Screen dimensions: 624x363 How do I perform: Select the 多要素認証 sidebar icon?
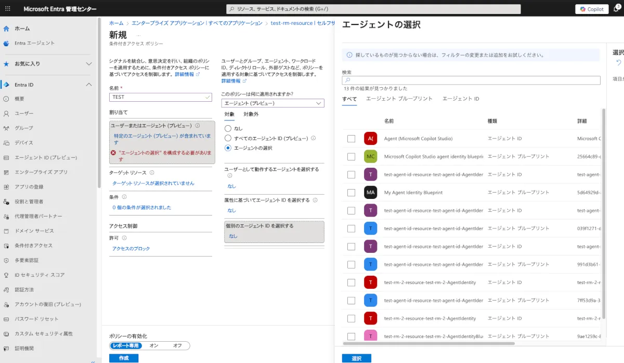(x=6, y=260)
